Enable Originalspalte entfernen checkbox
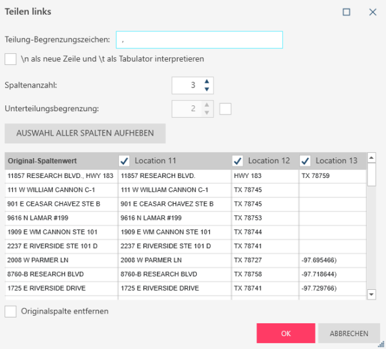 point(10,311)
